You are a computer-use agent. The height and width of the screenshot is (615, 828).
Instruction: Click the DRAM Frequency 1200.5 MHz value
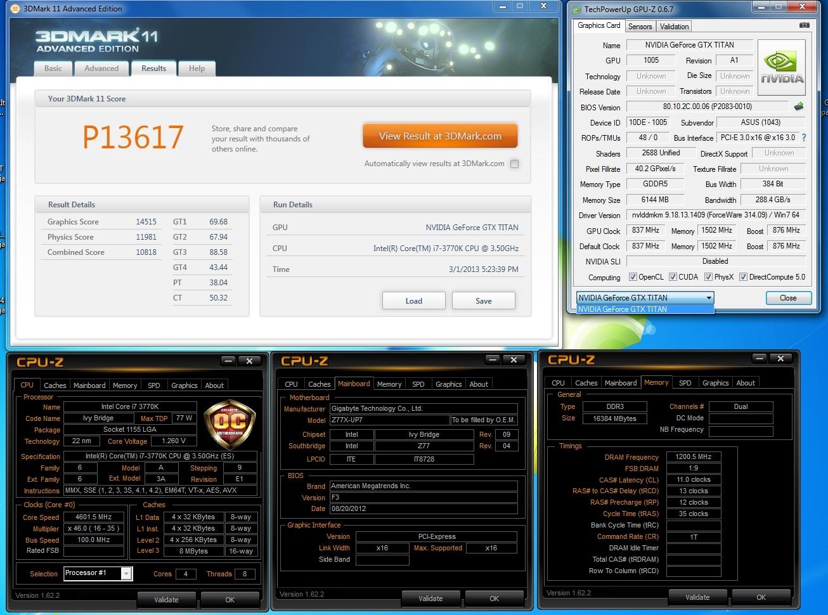click(694, 456)
